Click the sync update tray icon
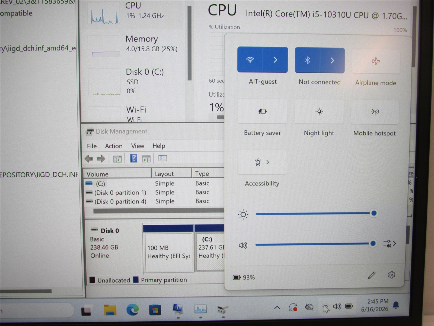 pyautogui.click(x=293, y=307)
